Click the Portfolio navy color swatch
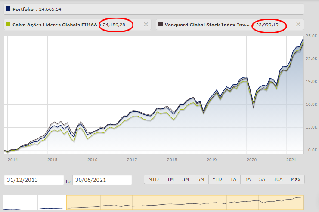This screenshot has width=319, height=212. coord(8,9)
